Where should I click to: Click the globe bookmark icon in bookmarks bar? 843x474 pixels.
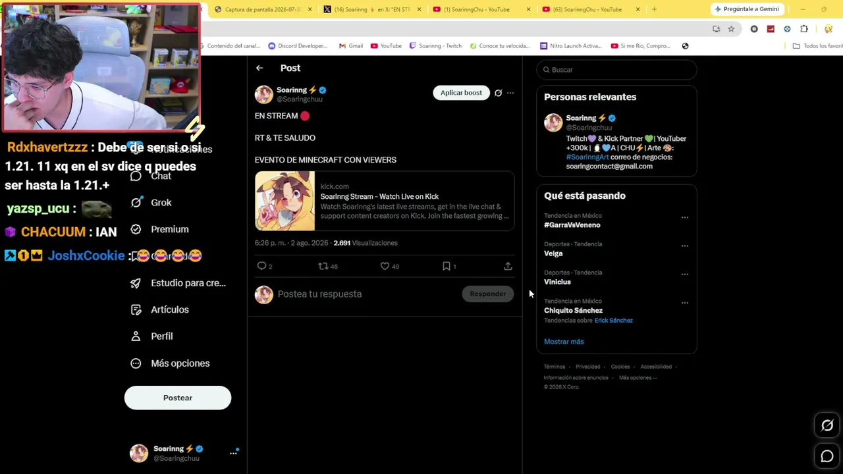[685, 46]
